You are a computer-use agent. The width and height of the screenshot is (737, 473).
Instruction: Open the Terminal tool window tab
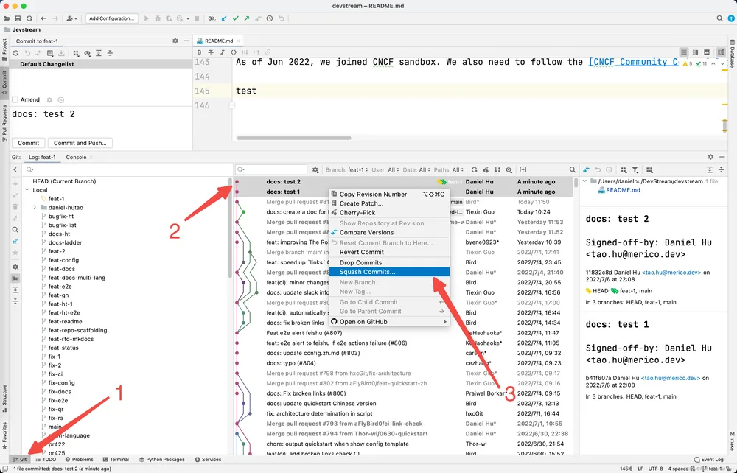tap(116, 460)
